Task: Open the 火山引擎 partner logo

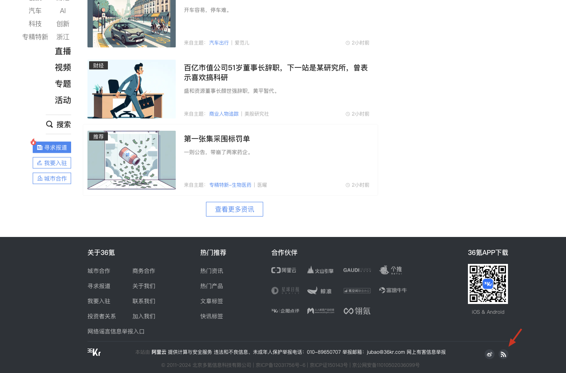Action: tap(320, 270)
